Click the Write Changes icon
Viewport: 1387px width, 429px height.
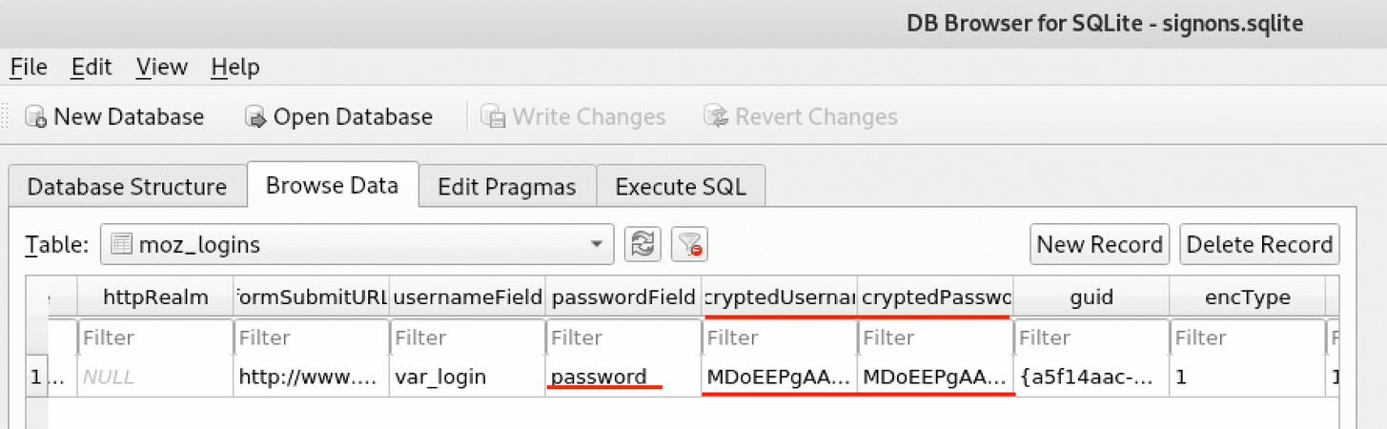[493, 117]
